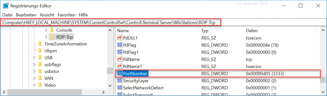Click the data value tcp

(249, 59)
